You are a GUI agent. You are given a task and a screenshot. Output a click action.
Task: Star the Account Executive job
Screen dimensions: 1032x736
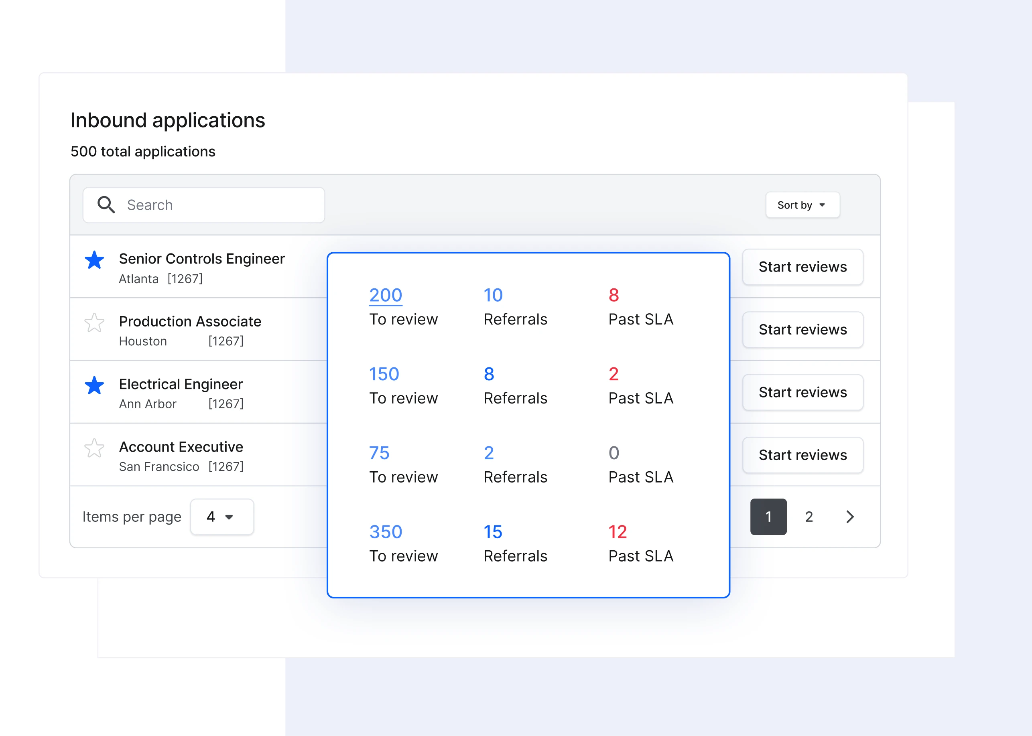94,449
